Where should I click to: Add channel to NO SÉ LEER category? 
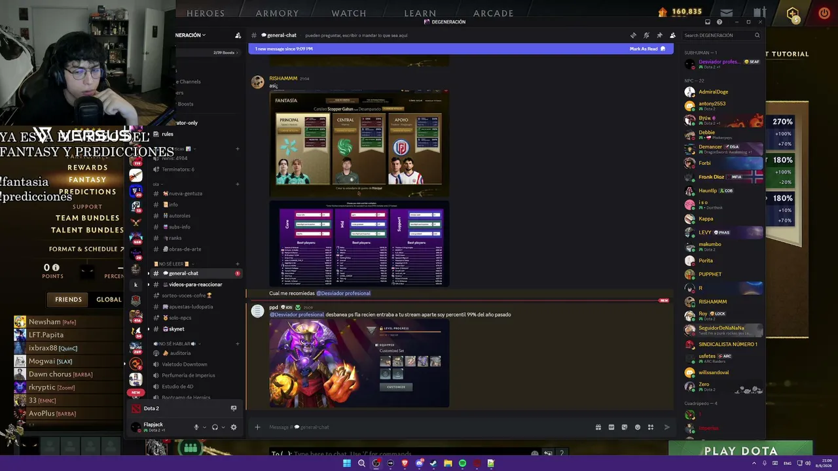238,264
